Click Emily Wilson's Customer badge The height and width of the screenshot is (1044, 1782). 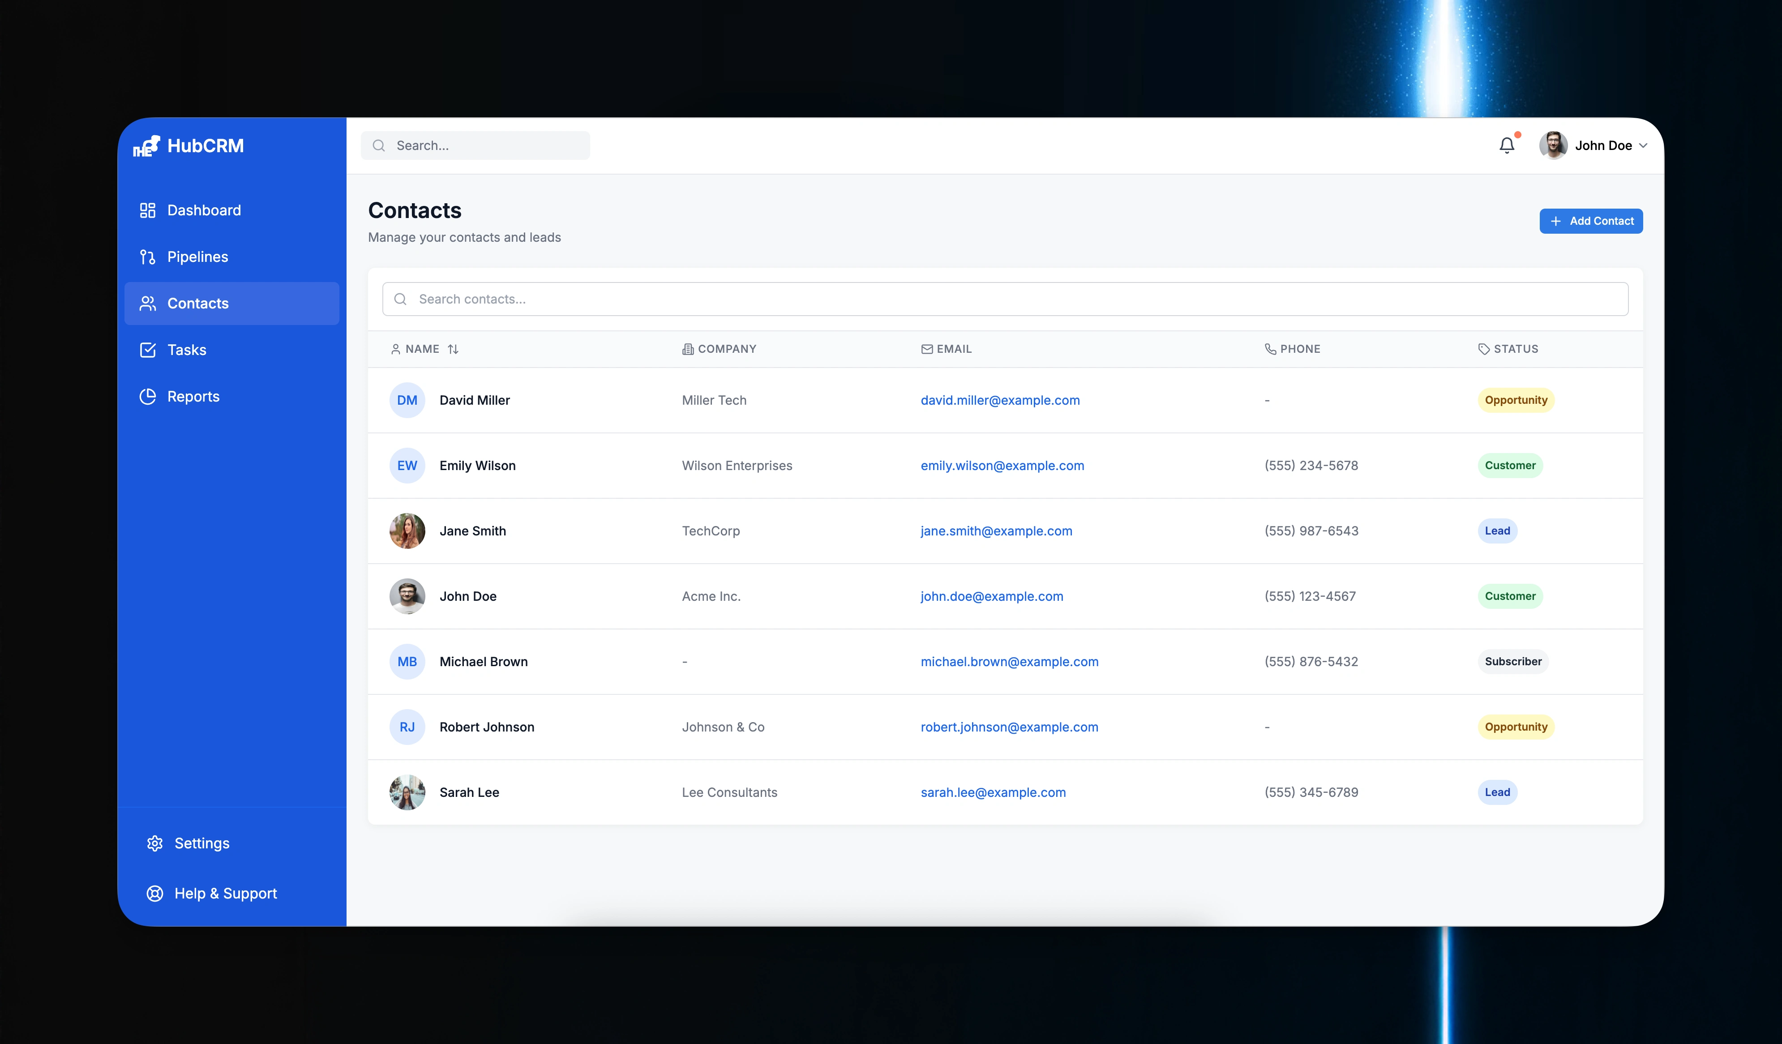(1510, 466)
